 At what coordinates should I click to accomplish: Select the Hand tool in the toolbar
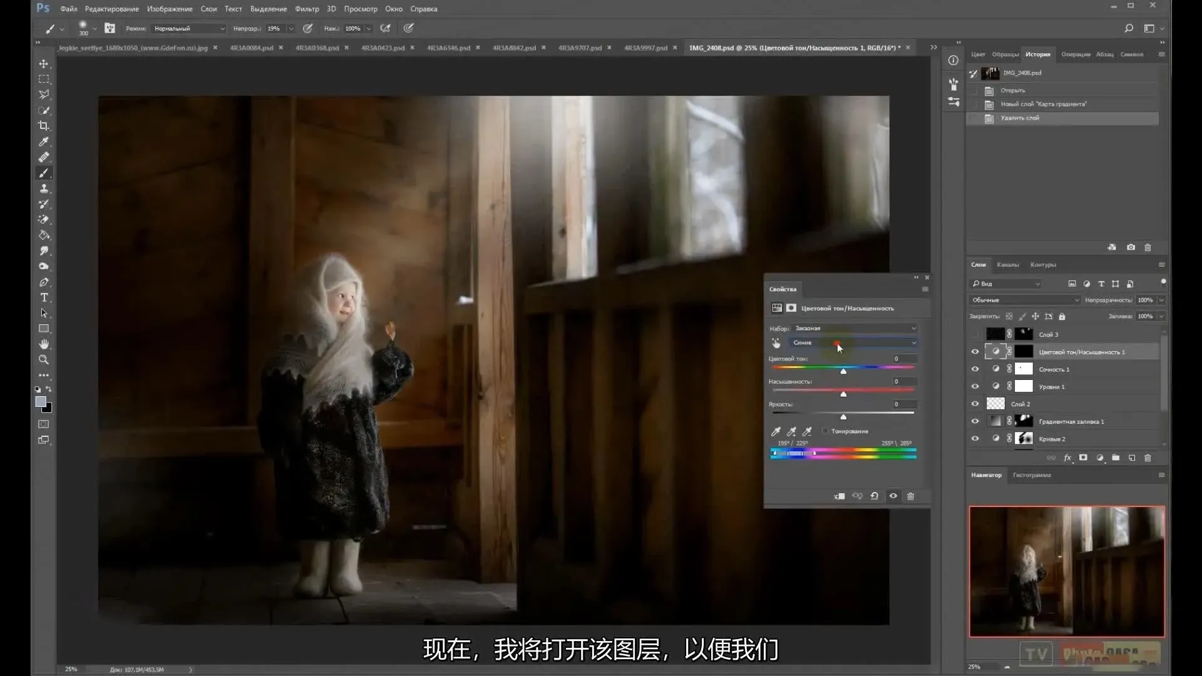point(44,344)
